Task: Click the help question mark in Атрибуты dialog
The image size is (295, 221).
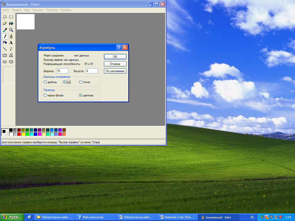Action: 119,48
